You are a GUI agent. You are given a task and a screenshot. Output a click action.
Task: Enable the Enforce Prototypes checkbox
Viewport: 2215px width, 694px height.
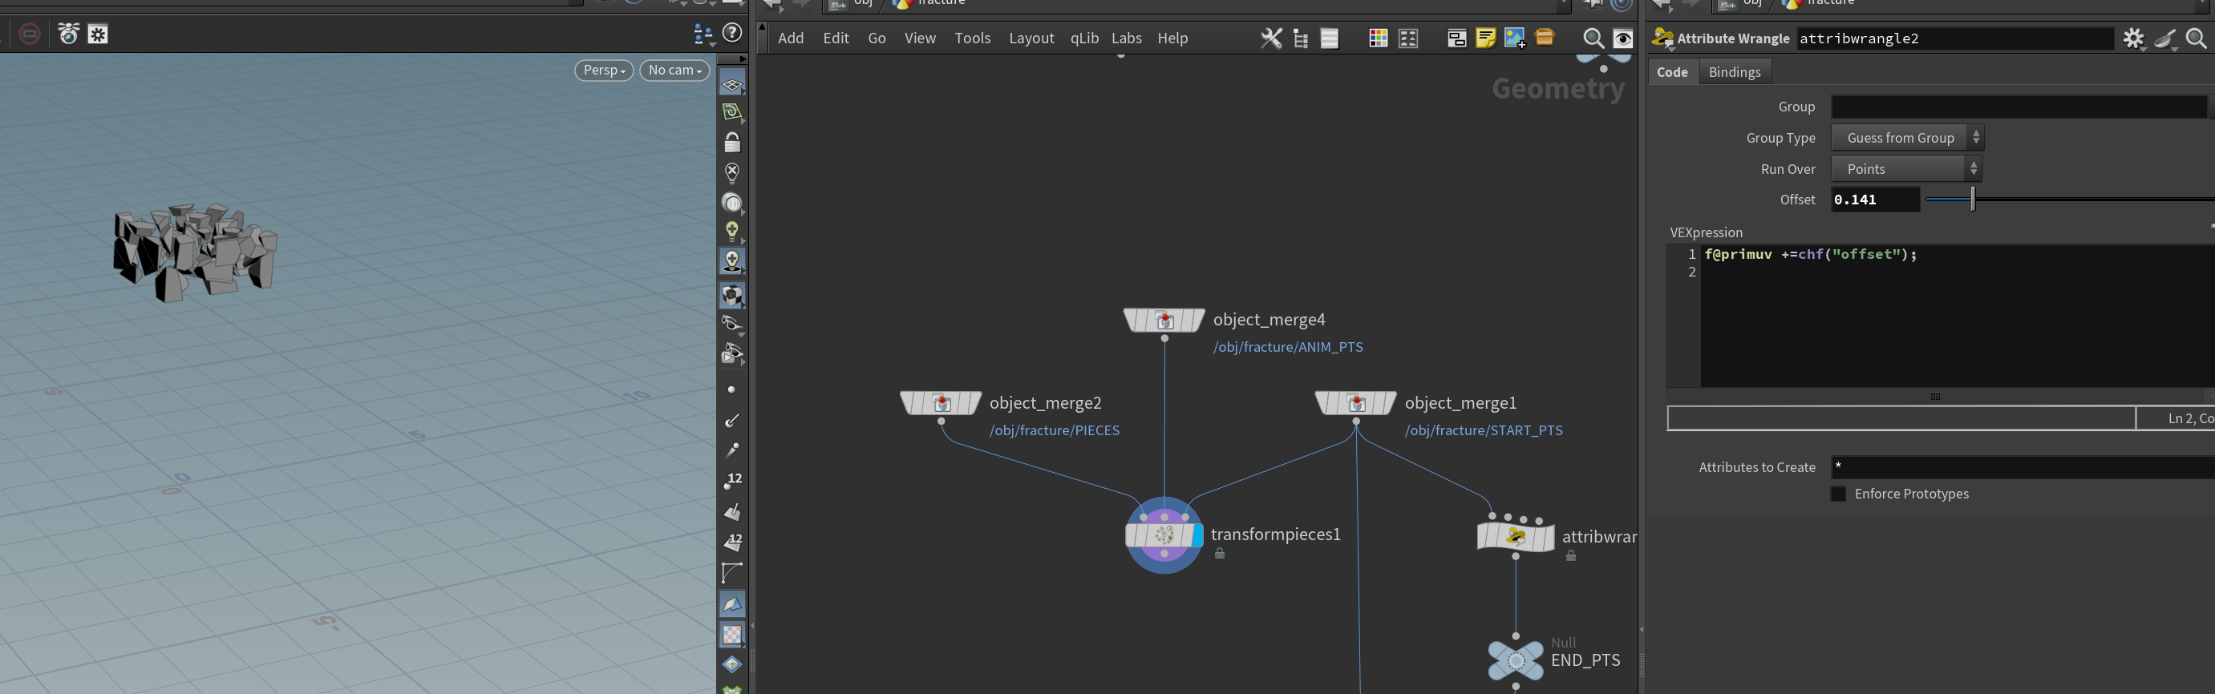coord(1838,494)
